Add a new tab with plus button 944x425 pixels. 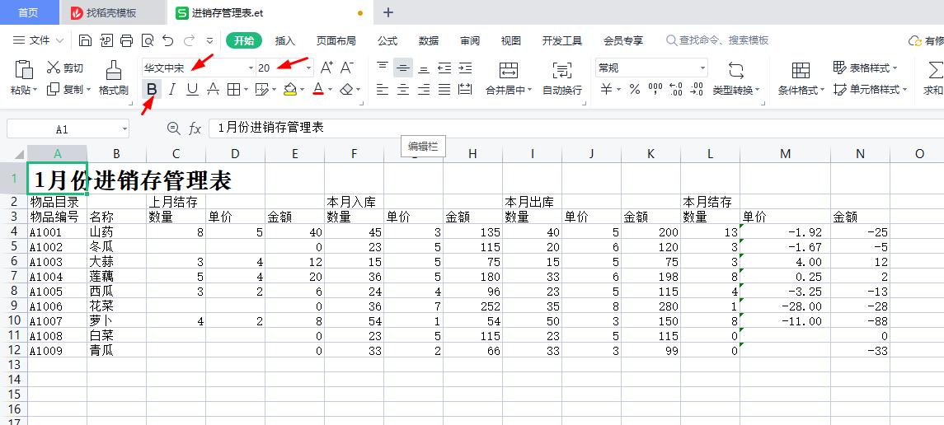(388, 12)
